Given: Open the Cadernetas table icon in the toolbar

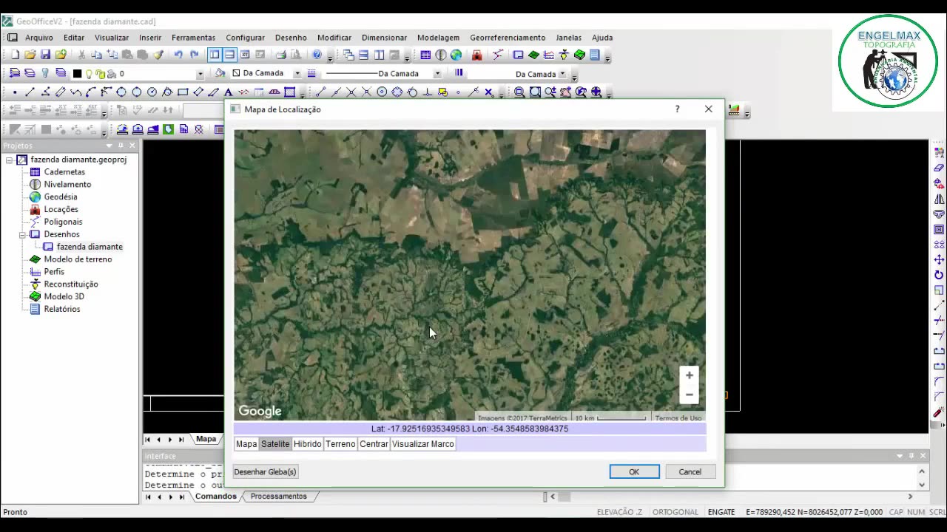Looking at the screenshot, I should pyautogui.click(x=425, y=55).
